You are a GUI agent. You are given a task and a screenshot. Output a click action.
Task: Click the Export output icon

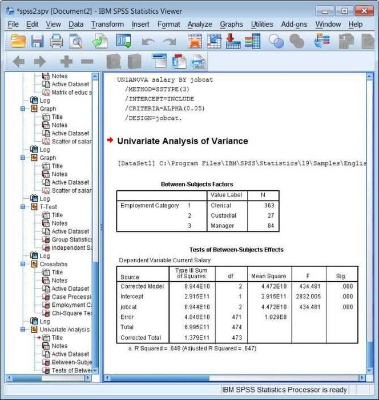click(x=100, y=41)
